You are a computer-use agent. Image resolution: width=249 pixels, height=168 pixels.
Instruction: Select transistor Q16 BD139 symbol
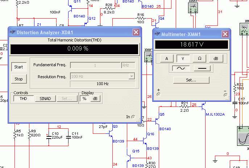145,141
